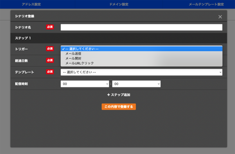Switch to ドメイン設定 tab
Image resolution: width=235 pixels, height=154 pixels.
pyautogui.click(x=119, y=4)
